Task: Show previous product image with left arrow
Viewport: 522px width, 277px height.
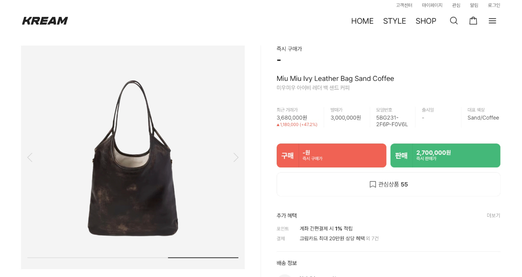Action: 30,157
